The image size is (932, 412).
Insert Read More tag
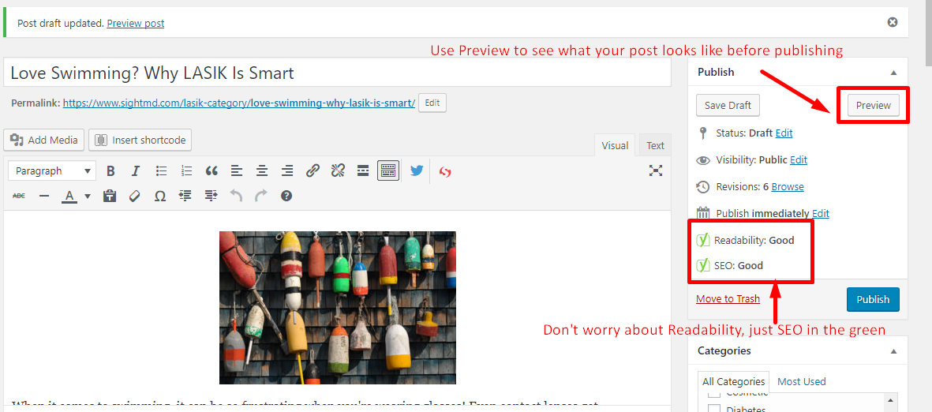362,171
